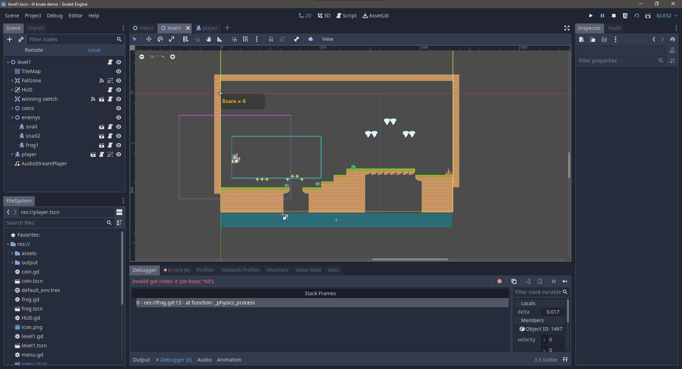This screenshot has height=369, width=682.
Task: Toggle grid snap
Action: (x=245, y=39)
